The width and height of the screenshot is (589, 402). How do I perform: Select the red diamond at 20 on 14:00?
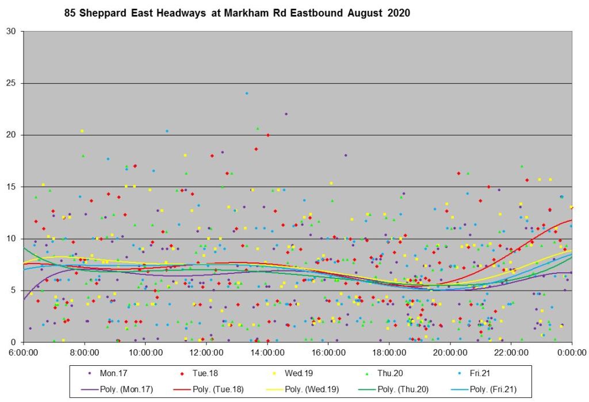click(x=268, y=135)
